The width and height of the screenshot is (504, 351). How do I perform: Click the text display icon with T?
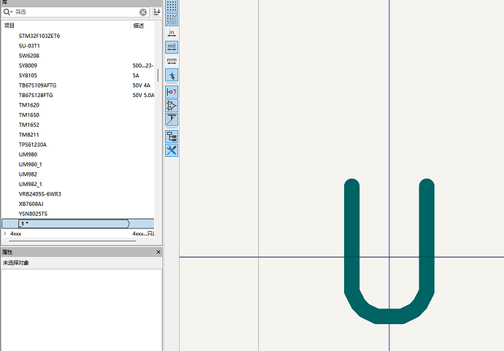pos(172,120)
